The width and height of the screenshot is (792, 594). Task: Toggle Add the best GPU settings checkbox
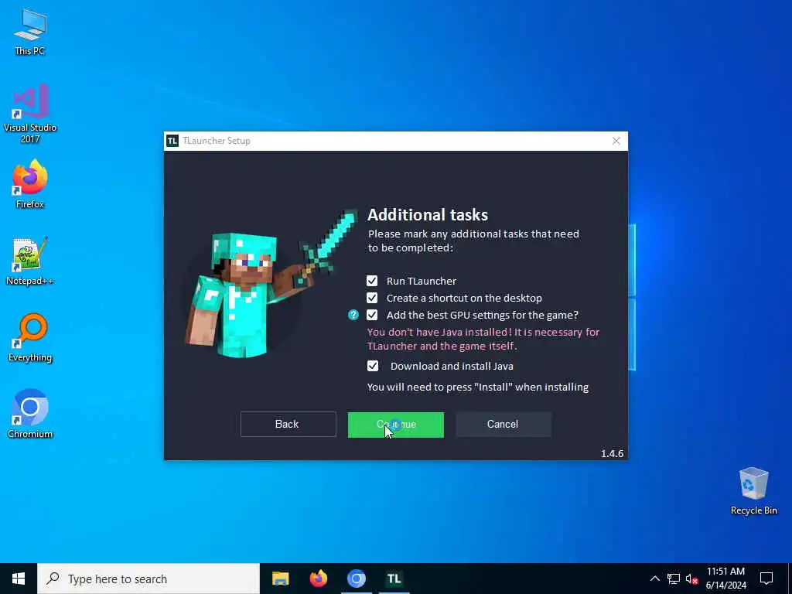tap(372, 316)
